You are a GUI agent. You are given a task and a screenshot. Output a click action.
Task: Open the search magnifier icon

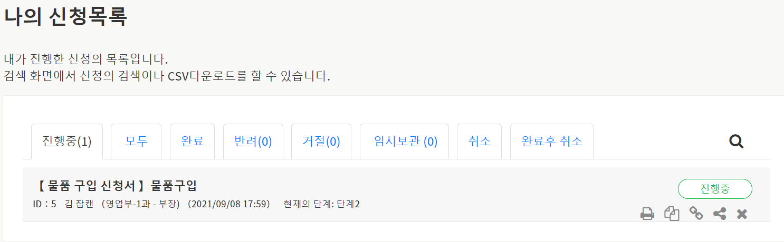tap(736, 141)
